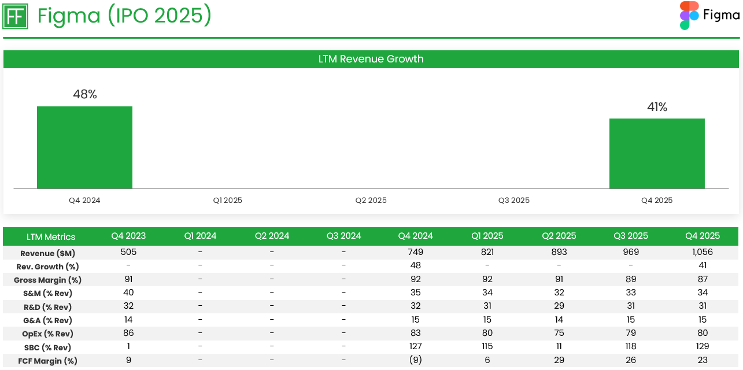The height and width of the screenshot is (370, 743).
Task: Click the LTM Metrics table header
Action: point(51,237)
